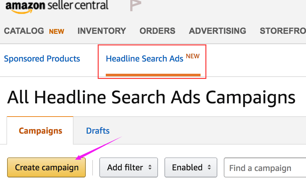Viewport: 306px width, 180px height.
Task: Focus the Find a campaign search field
Action: (x=264, y=168)
